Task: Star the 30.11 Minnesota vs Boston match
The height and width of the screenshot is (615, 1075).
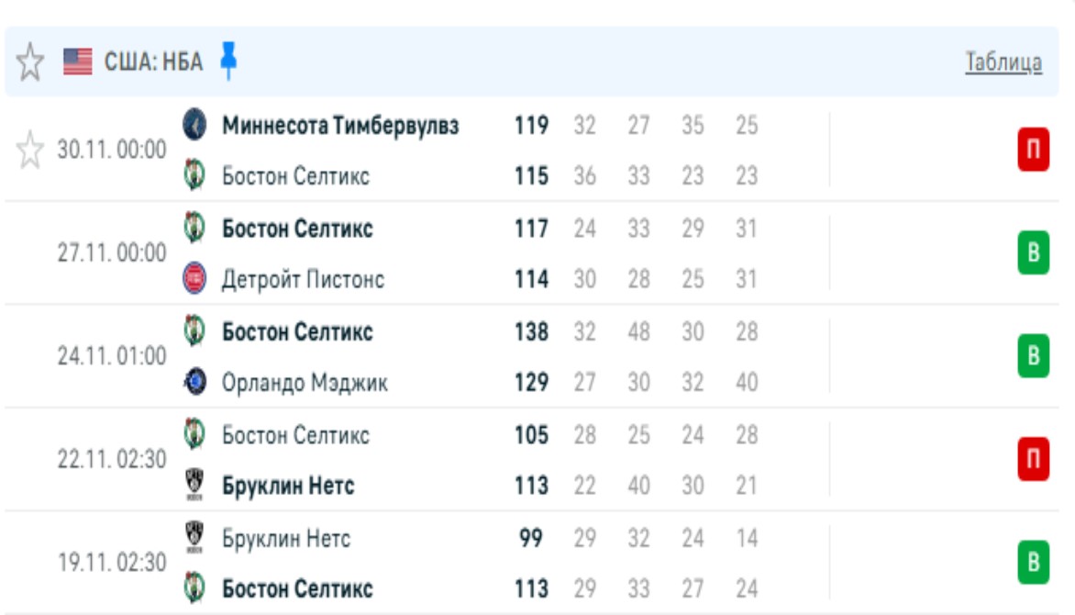Action: (x=30, y=150)
